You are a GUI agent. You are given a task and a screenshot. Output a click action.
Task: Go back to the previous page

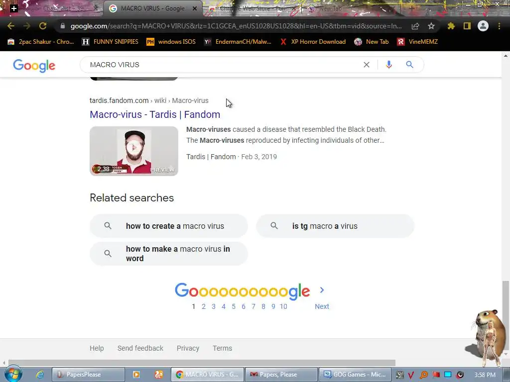point(11,26)
